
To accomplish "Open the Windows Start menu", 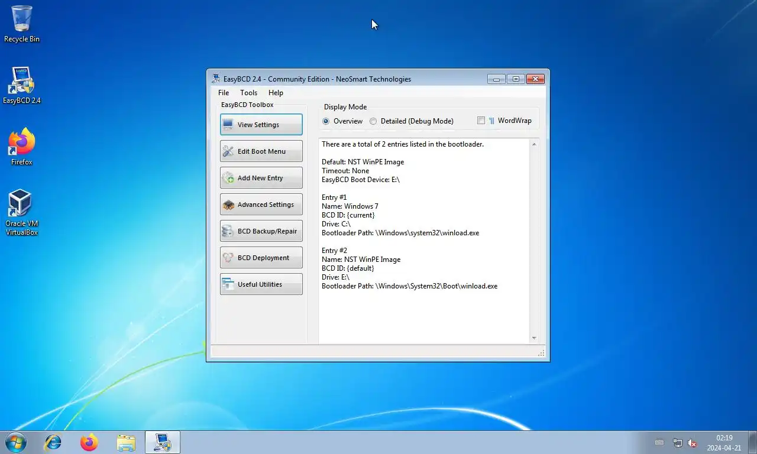I will click(x=15, y=442).
